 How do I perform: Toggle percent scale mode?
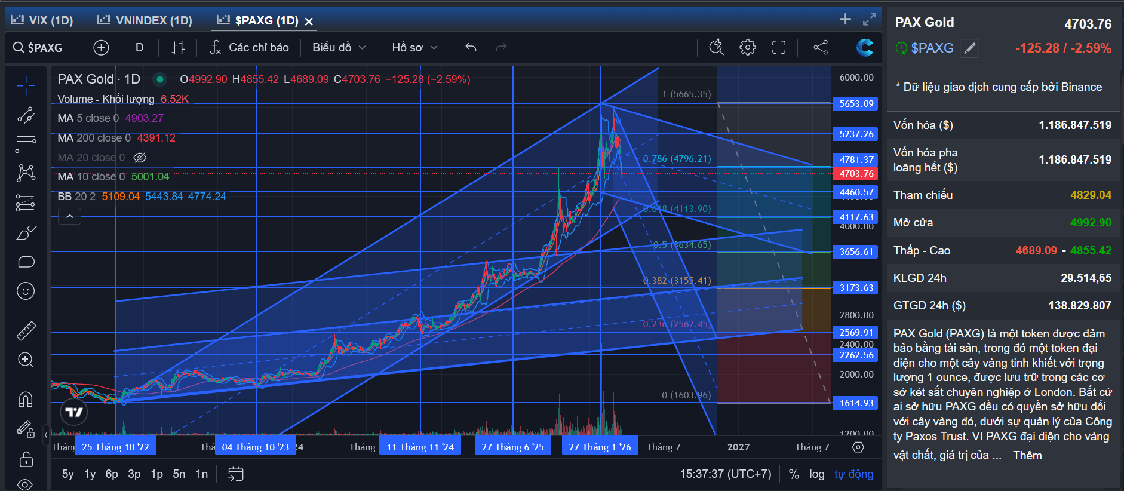(794, 474)
